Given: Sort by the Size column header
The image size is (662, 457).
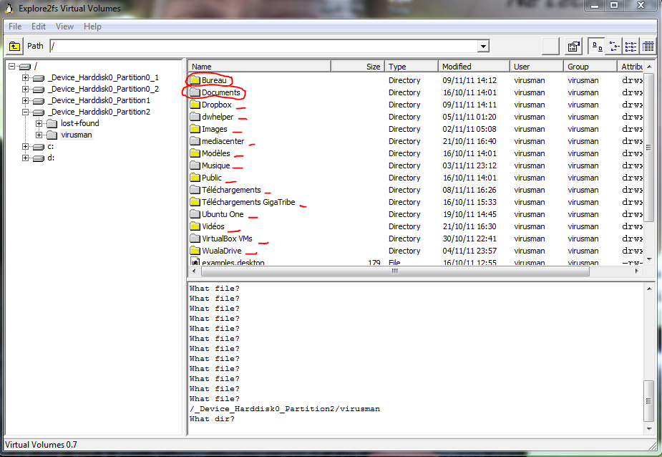Looking at the screenshot, I should pos(358,67).
